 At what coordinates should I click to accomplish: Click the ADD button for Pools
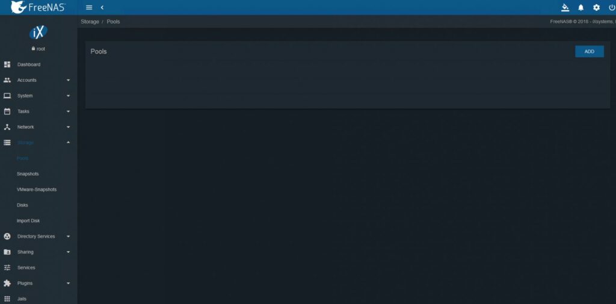click(590, 52)
